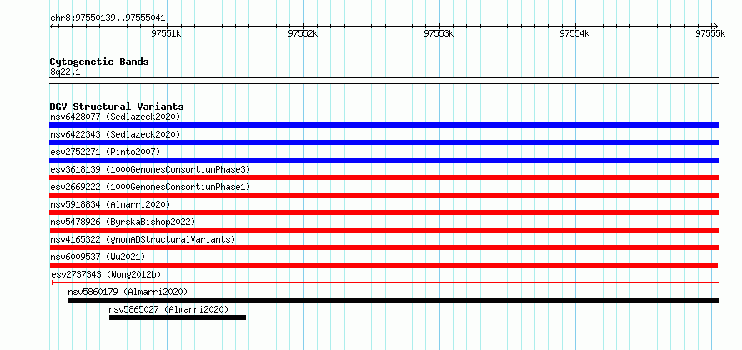
Task: Click the 97553k ruler label
Action: [x=439, y=33]
